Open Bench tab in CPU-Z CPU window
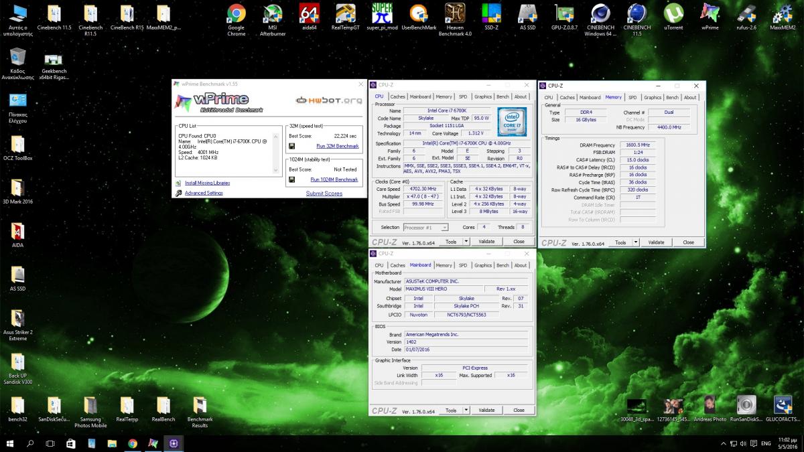This screenshot has width=804, height=452. 503,96
